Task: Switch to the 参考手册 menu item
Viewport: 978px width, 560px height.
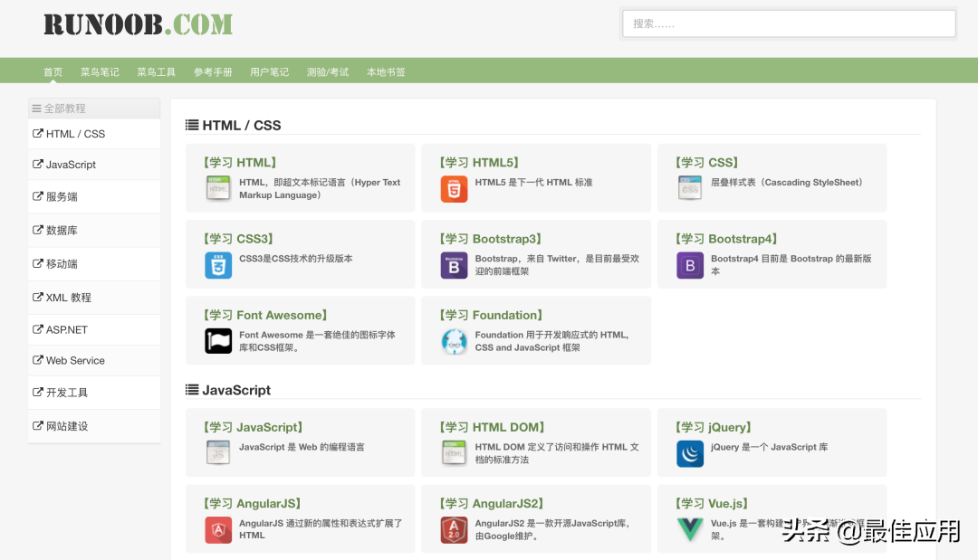Action: 213,72
